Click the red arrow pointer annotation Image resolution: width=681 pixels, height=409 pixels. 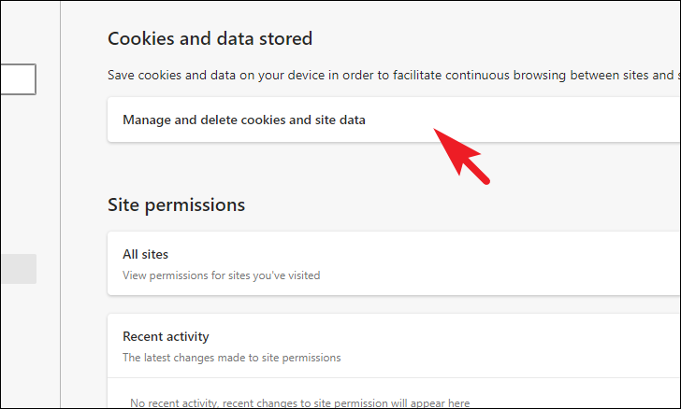461,156
